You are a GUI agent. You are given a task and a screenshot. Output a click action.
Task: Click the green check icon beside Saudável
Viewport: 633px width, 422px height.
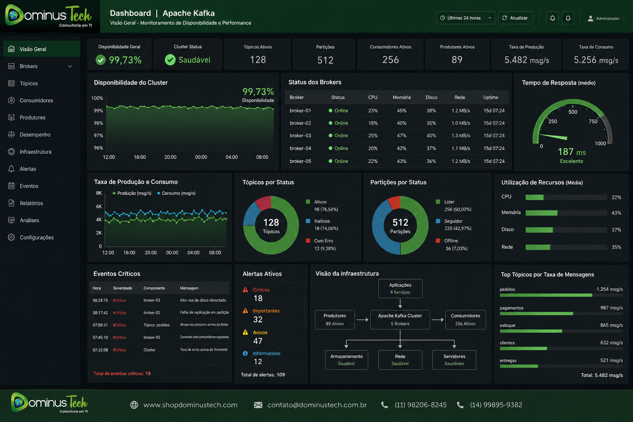click(170, 60)
